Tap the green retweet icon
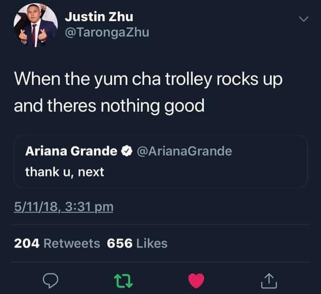321x294 pixels. coord(123,281)
